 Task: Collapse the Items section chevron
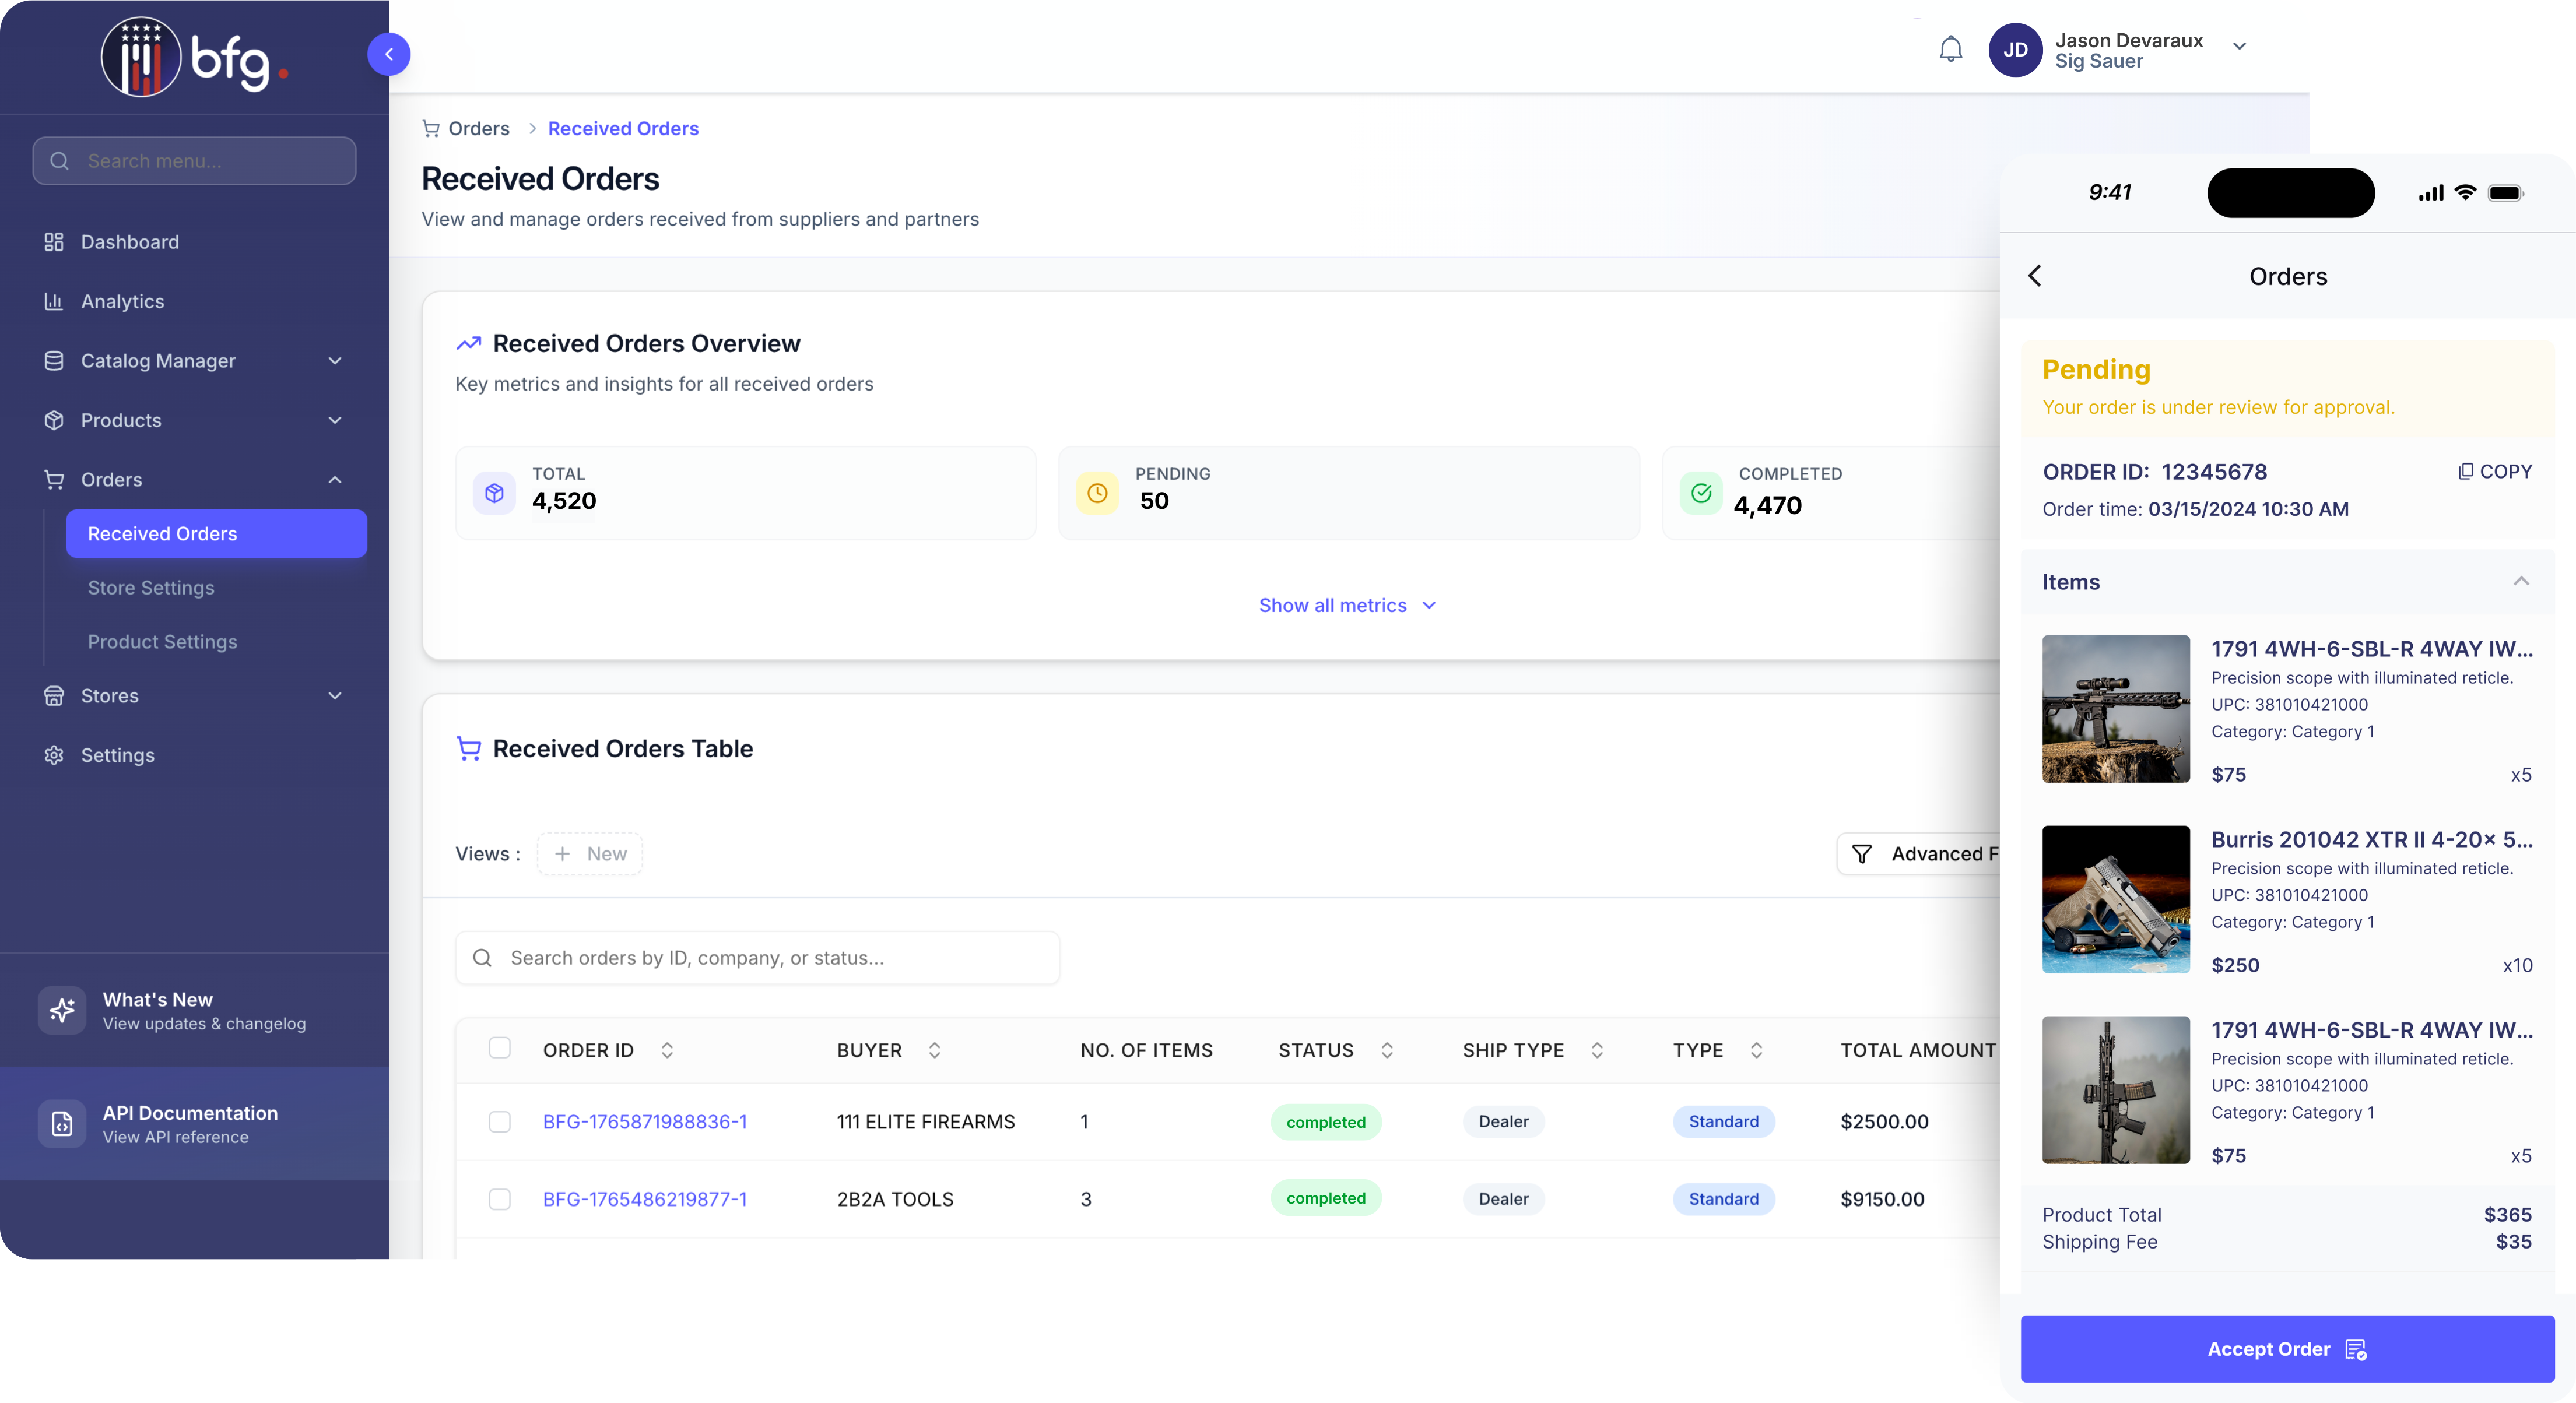[2521, 581]
